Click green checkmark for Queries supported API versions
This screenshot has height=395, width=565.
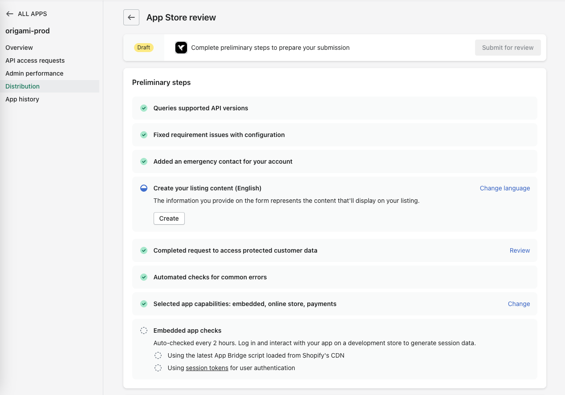click(144, 108)
